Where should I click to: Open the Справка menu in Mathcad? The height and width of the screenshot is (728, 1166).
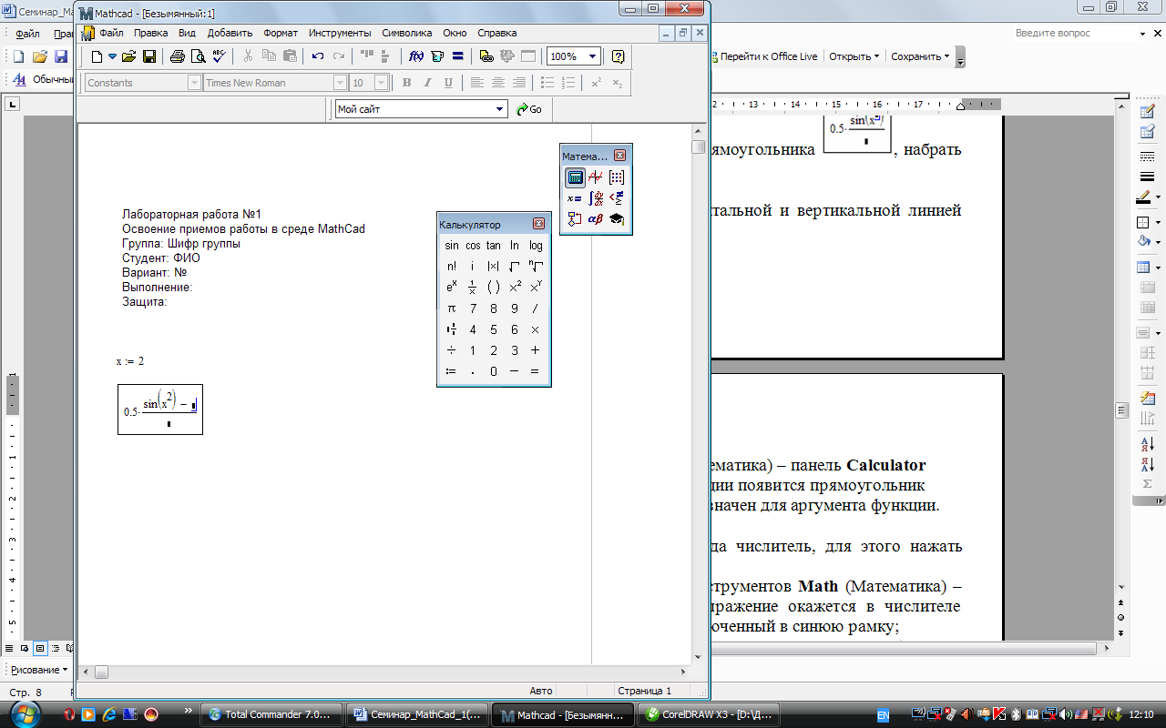pos(496,33)
